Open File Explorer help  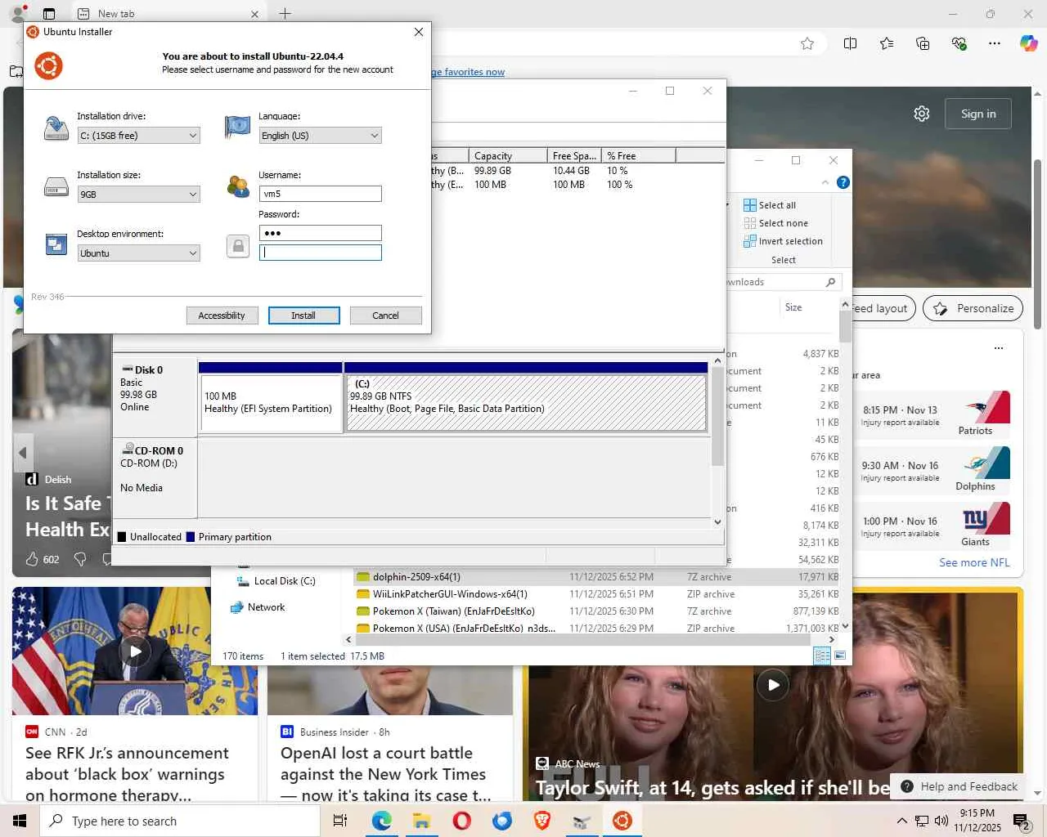pos(843,182)
